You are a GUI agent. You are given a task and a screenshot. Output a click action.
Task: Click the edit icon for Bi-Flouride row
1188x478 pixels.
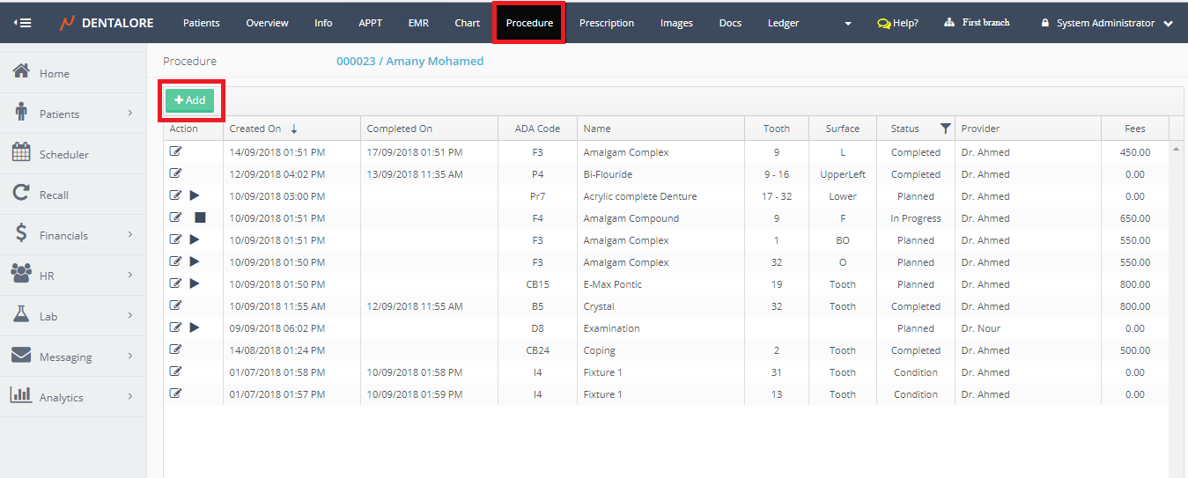(175, 174)
